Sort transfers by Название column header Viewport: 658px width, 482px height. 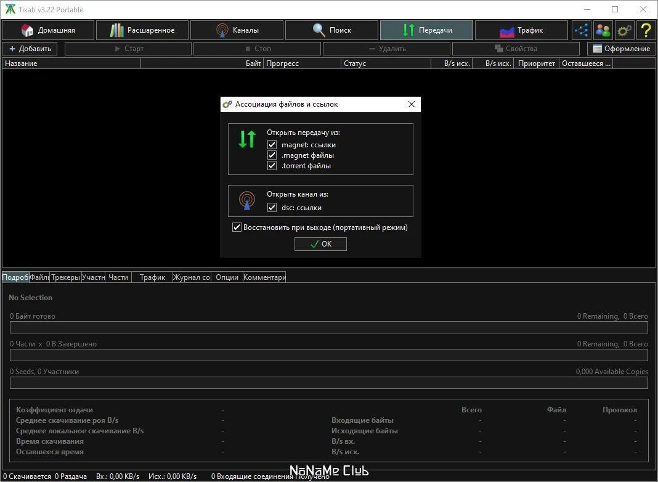71,63
